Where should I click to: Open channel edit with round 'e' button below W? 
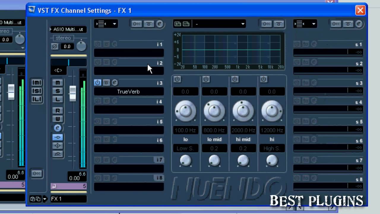[58, 128]
